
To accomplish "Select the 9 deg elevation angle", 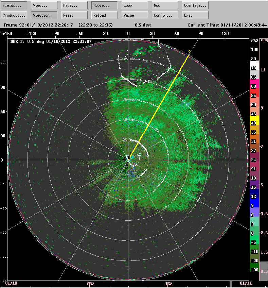I will tap(262, 108).
